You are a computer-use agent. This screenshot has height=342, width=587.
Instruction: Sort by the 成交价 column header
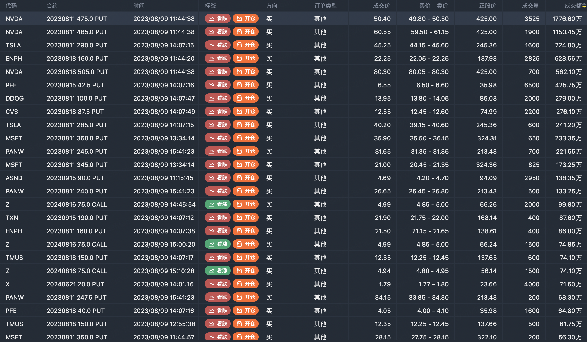[381, 6]
